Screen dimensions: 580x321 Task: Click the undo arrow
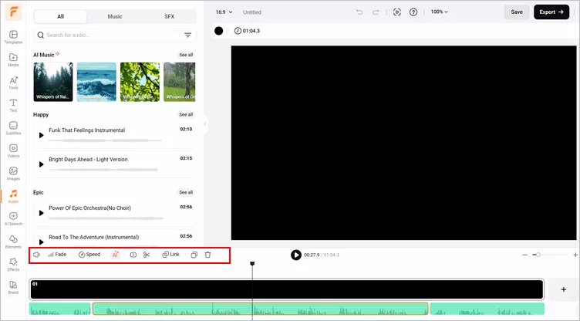[x=359, y=12]
